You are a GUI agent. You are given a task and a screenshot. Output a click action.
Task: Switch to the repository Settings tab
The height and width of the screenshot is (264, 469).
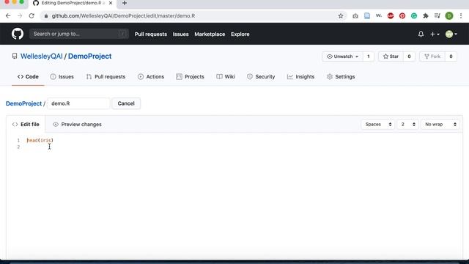(x=341, y=76)
